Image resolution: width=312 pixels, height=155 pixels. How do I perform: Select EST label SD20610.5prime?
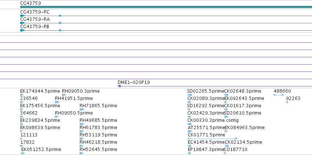[243, 113]
